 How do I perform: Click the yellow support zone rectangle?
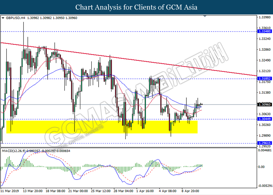pos(102,127)
